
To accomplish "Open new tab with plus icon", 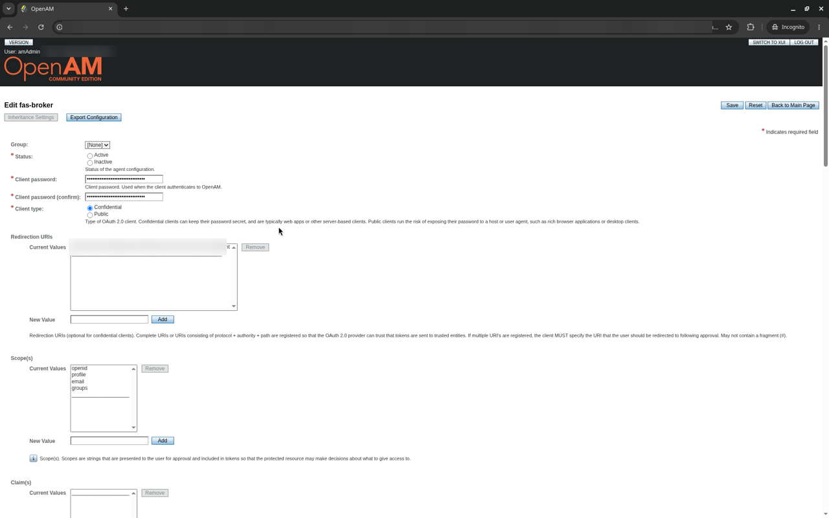I will tap(126, 9).
